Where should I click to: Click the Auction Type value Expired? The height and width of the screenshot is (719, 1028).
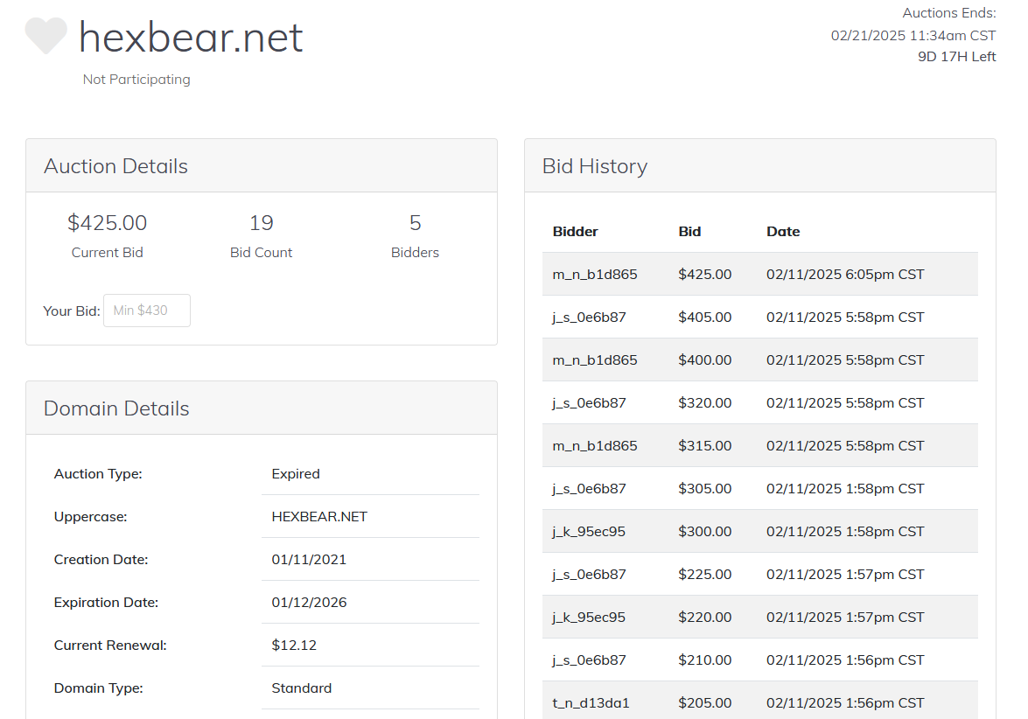pyautogui.click(x=296, y=474)
